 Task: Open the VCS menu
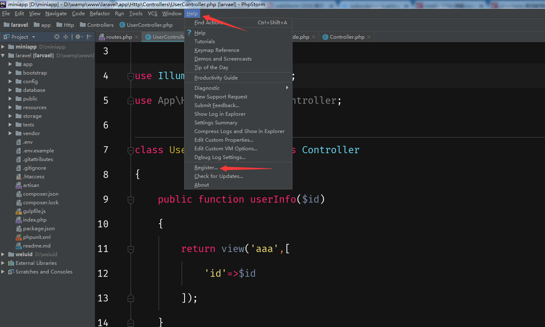153,14
